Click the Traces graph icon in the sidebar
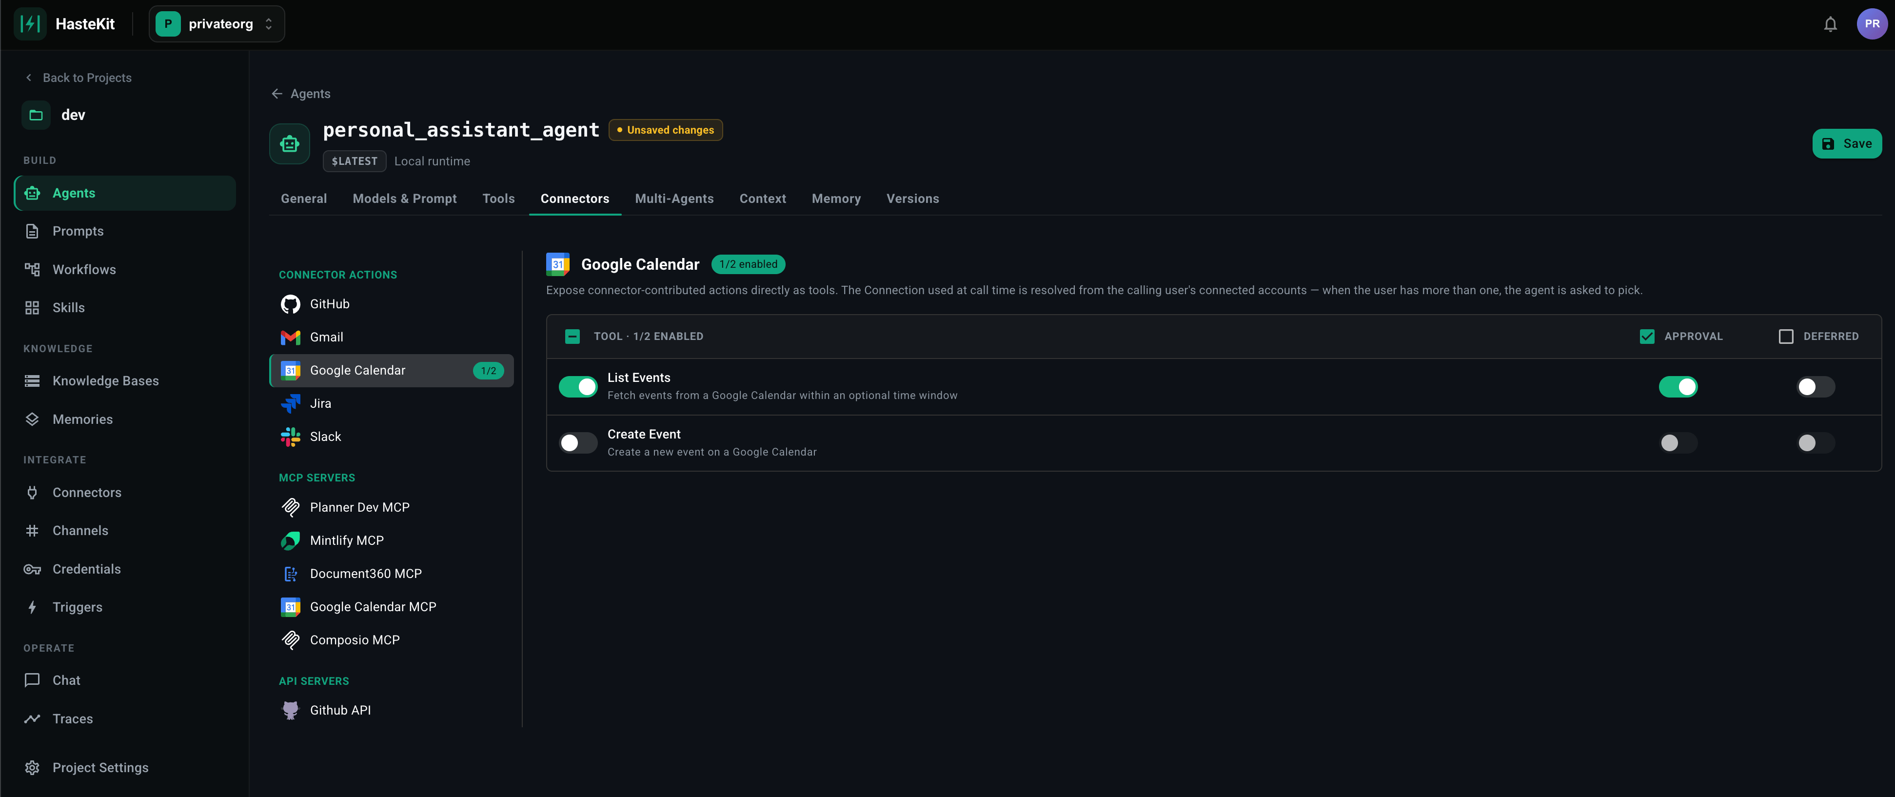Viewport: 1895px width, 797px height. tap(32, 718)
